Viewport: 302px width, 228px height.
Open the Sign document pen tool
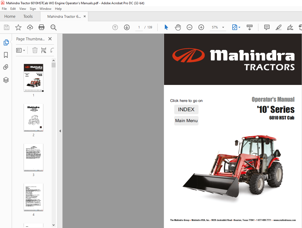click(x=290, y=27)
